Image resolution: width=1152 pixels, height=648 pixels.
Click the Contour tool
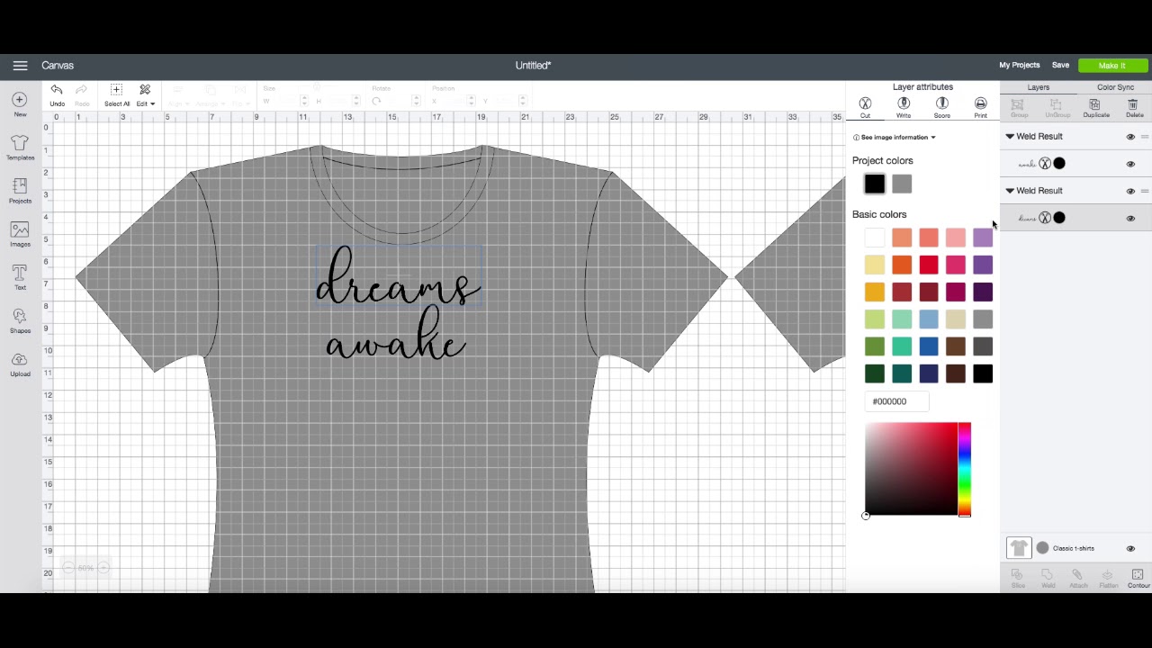point(1138,579)
